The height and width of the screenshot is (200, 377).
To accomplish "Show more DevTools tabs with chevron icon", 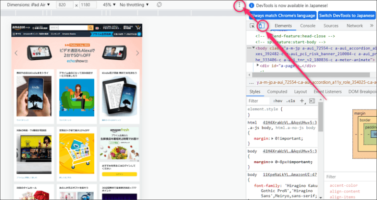I will pyautogui.click(x=372, y=26).
